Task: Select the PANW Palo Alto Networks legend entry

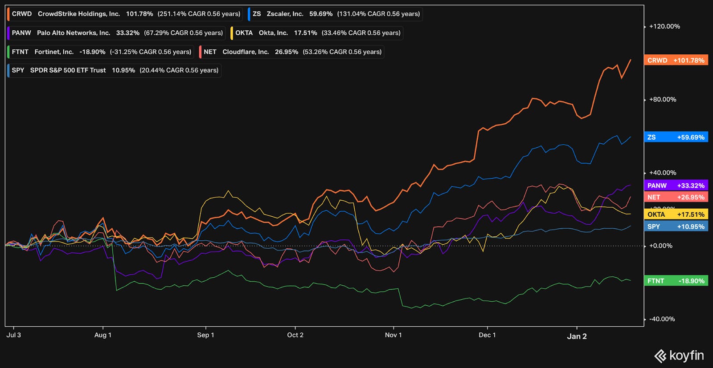Action: (117, 33)
